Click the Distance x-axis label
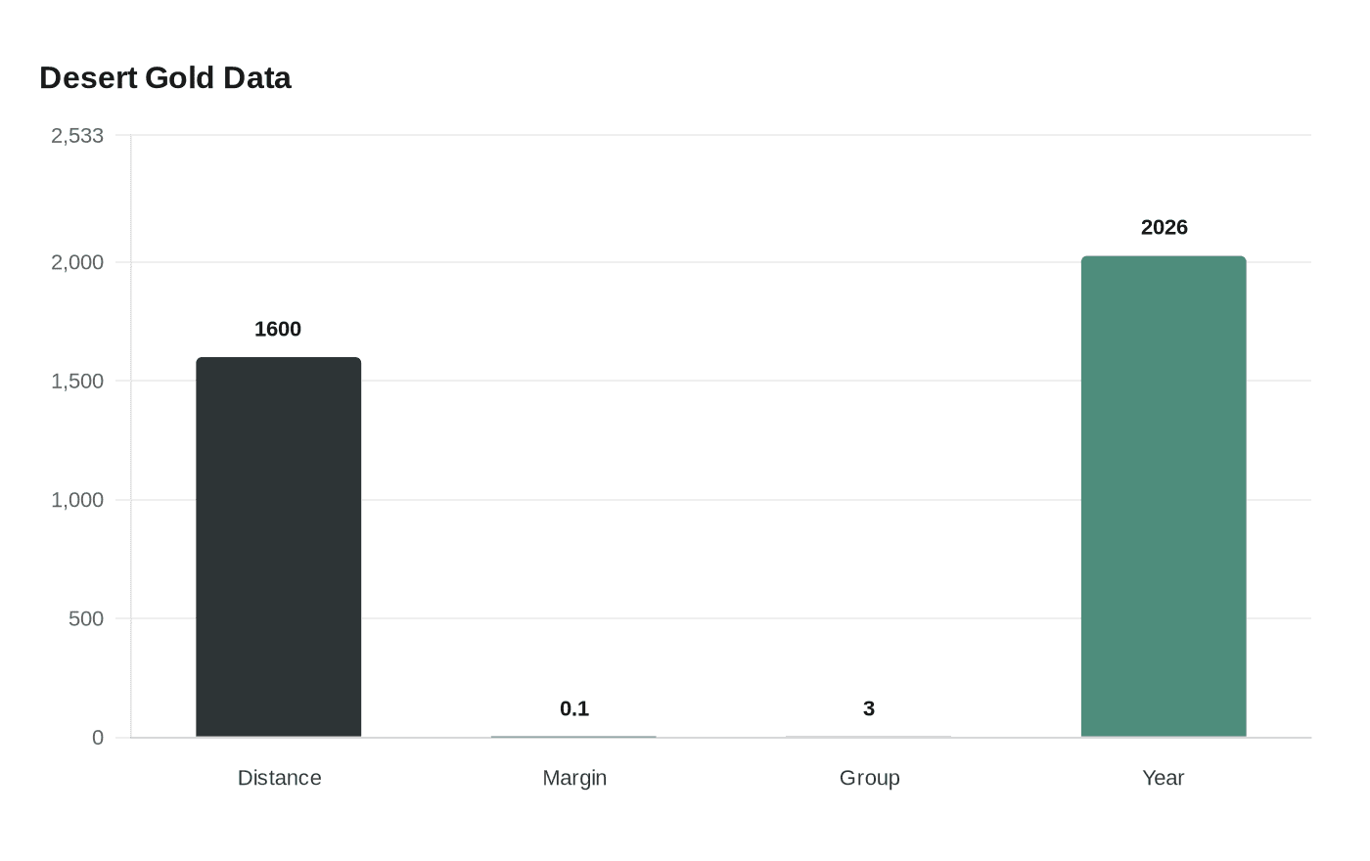 click(280, 778)
